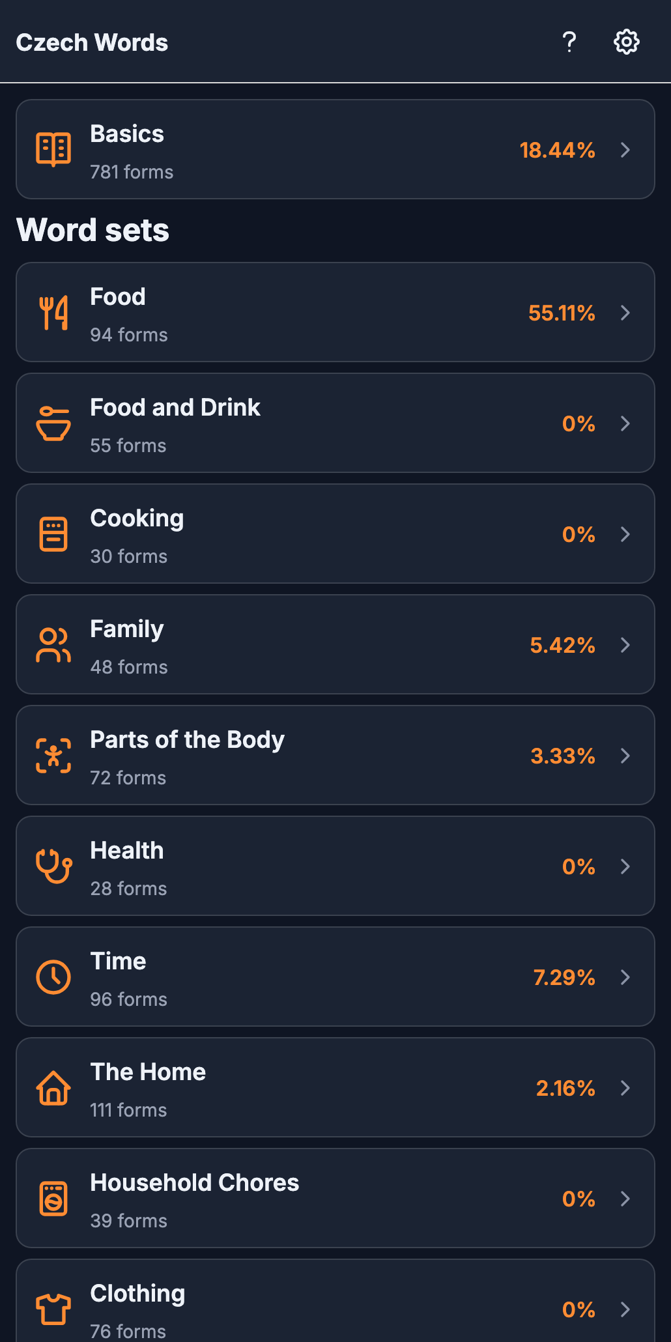671x1342 pixels.
Task: Click Household Chores washing machine icon
Action: click(53, 1199)
